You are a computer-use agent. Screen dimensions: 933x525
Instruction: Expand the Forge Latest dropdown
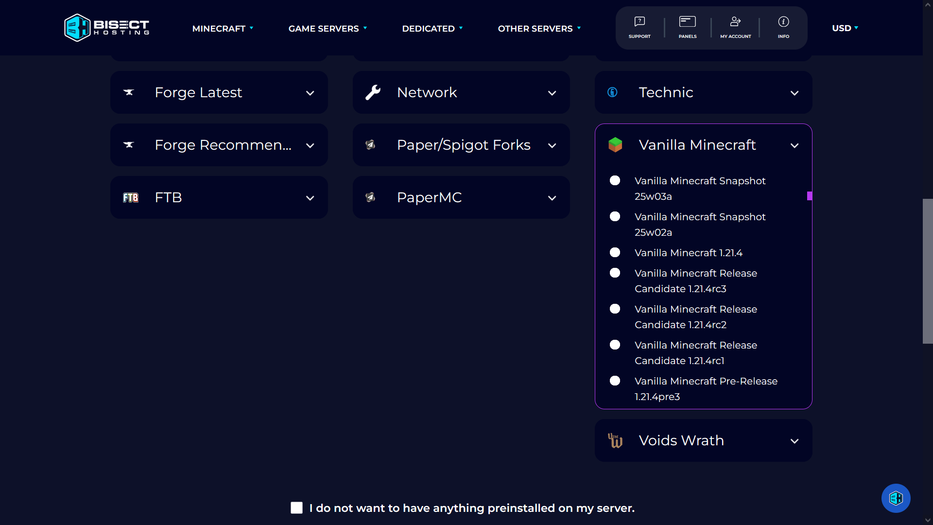[310, 93]
